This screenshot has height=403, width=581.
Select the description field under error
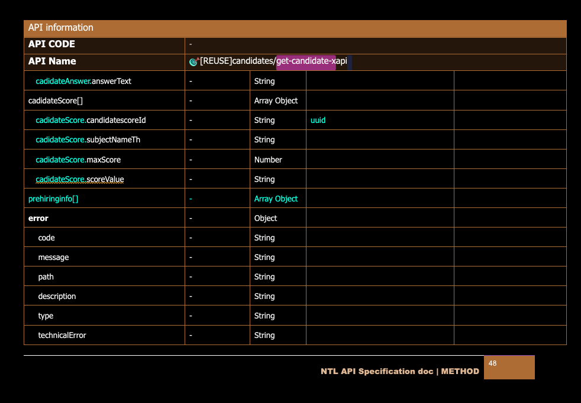[57, 296]
